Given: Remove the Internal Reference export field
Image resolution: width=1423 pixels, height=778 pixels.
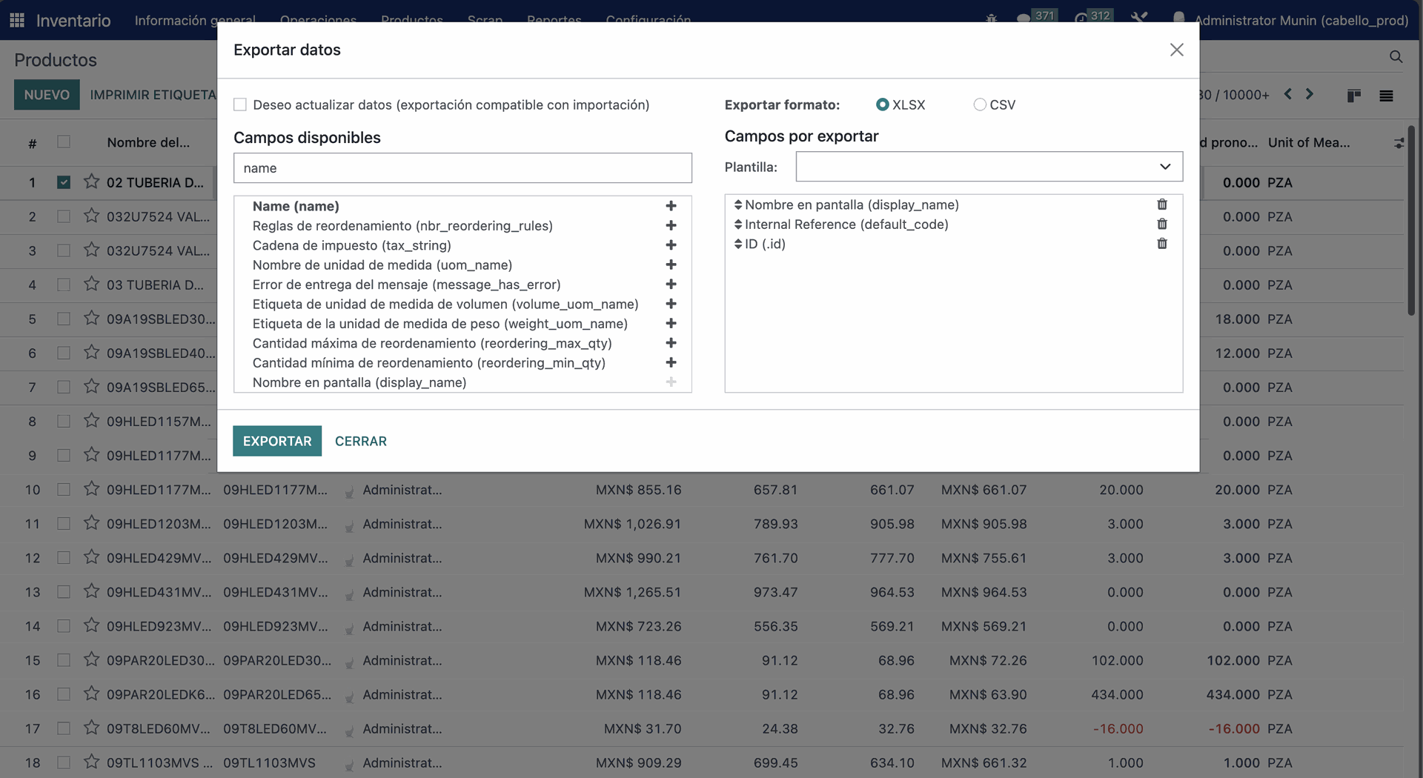Looking at the screenshot, I should (1162, 224).
